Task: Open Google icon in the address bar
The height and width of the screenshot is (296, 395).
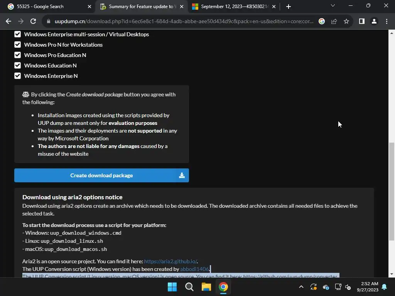Action: pyautogui.click(x=321, y=22)
